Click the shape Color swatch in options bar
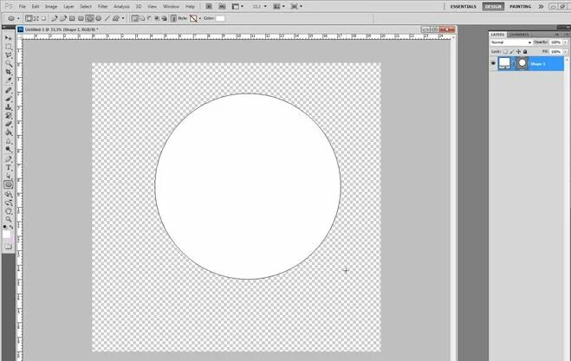Screen dimensions: 571x361 [x=220, y=18]
